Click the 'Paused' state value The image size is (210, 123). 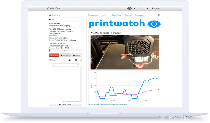point(57,24)
